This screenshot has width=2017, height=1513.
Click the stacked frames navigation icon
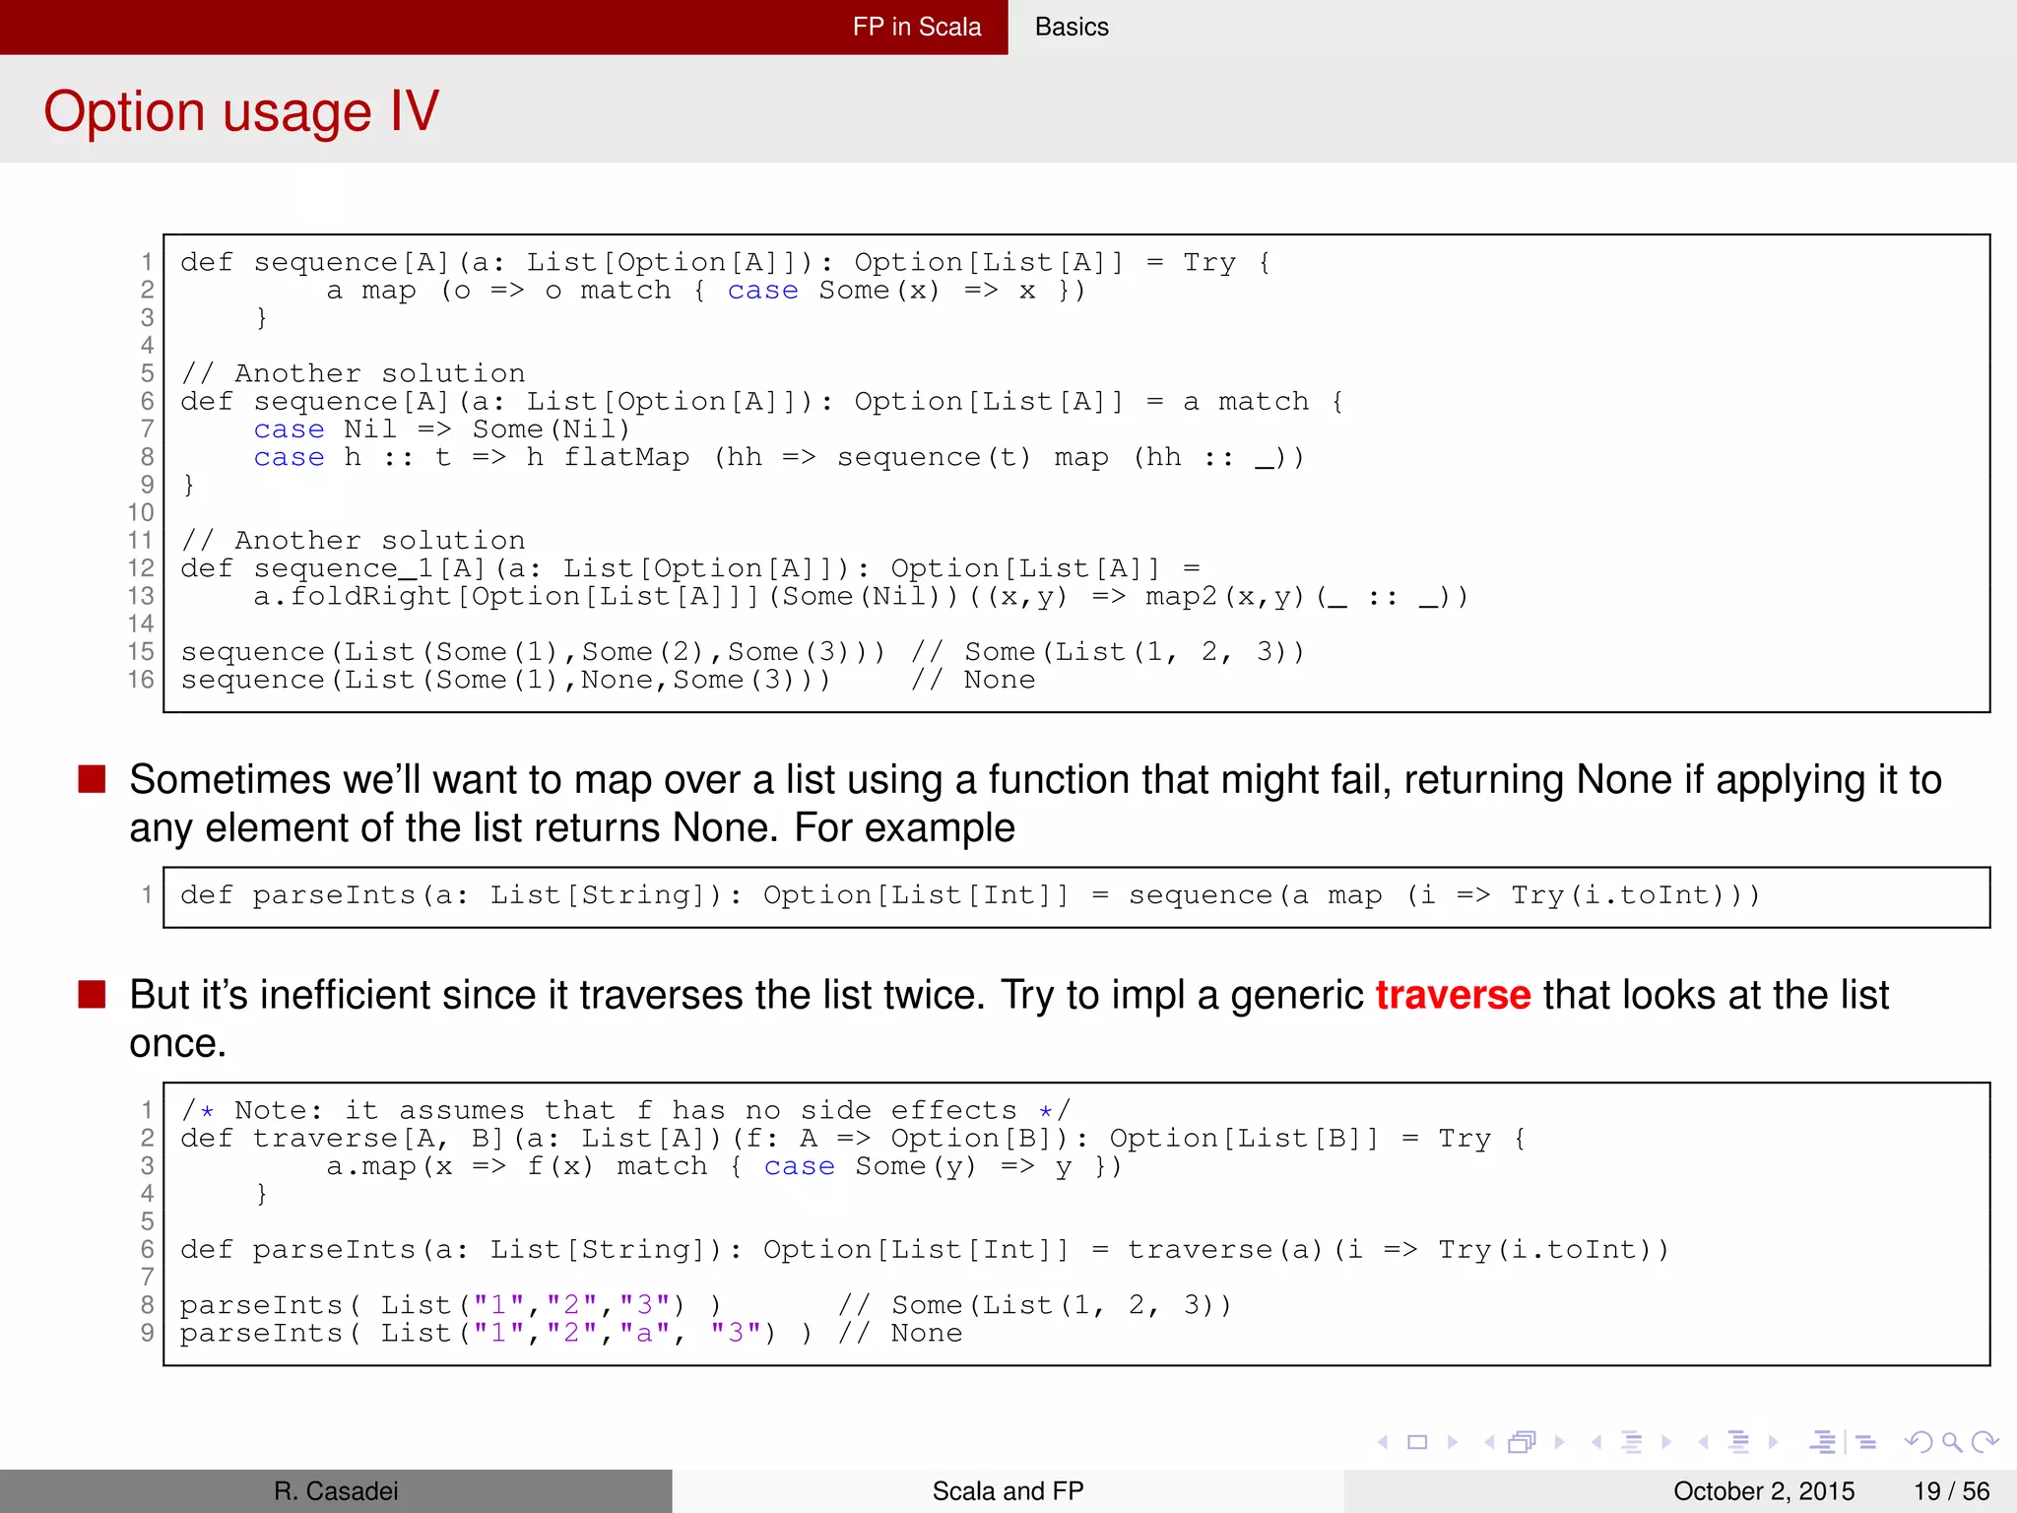coord(1523,1442)
